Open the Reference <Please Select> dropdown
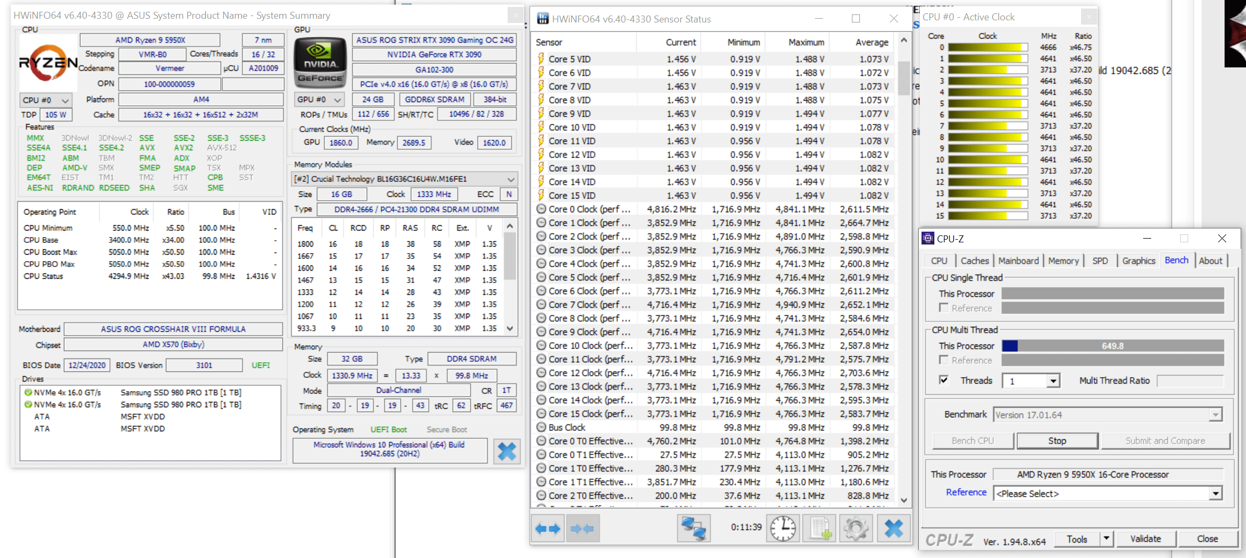 click(x=1215, y=493)
